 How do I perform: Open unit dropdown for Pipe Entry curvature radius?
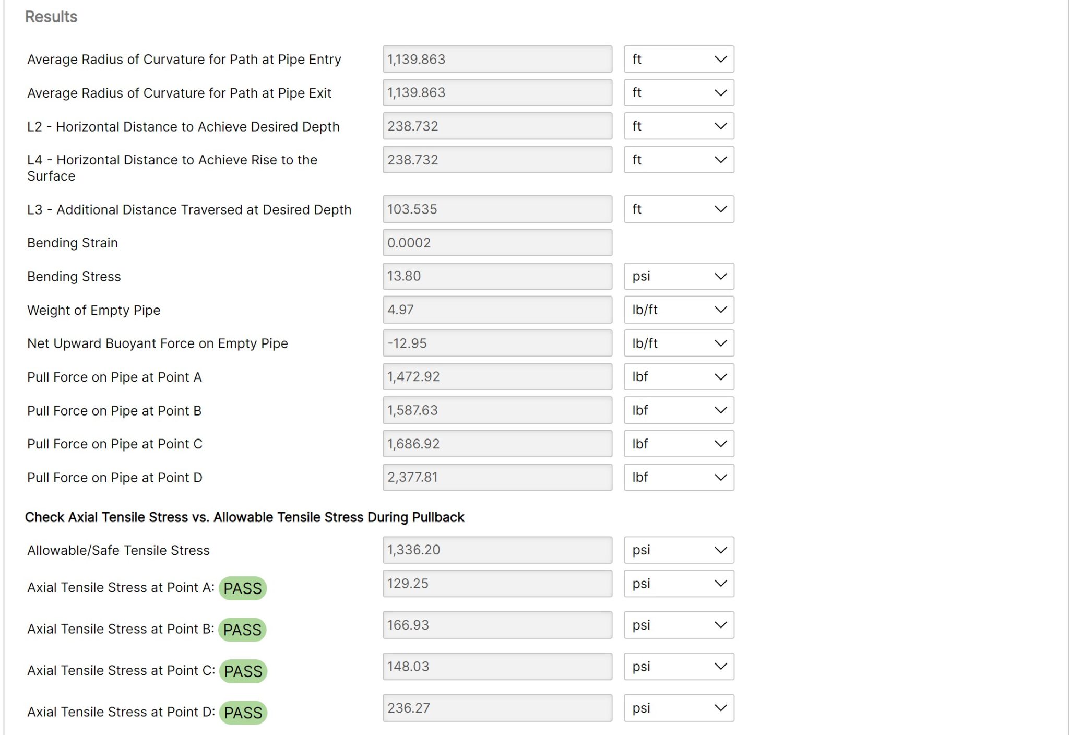click(x=679, y=59)
